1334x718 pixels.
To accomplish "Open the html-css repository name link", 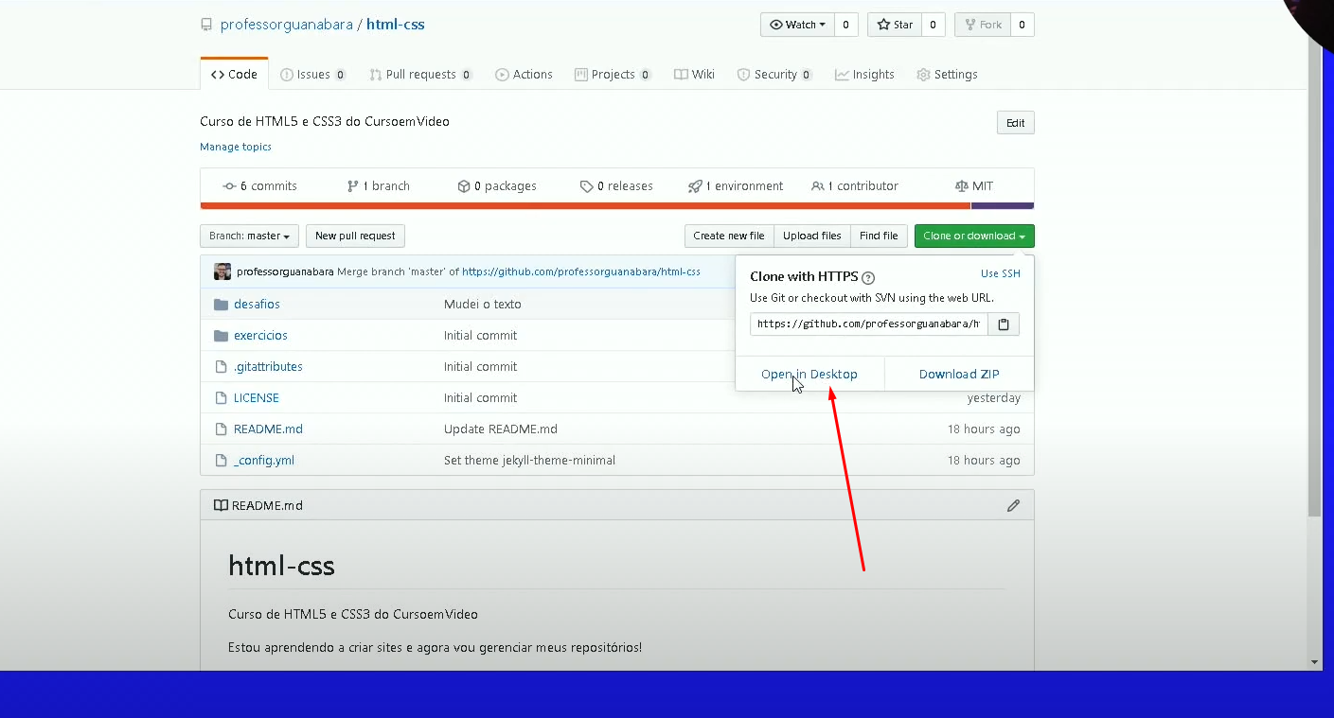I will click(396, 25).
